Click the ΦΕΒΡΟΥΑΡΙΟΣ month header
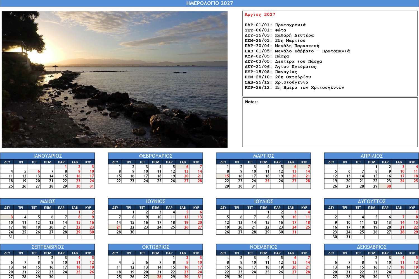 coord(155,156)
